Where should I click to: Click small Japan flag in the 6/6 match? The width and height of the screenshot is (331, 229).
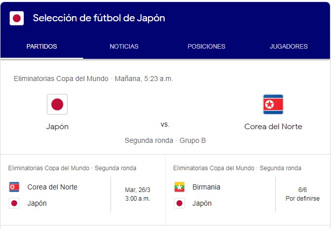tap(179, 203)
